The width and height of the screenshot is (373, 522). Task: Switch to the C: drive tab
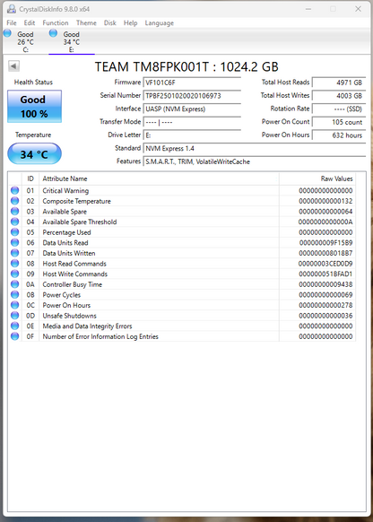click(25, 41)
